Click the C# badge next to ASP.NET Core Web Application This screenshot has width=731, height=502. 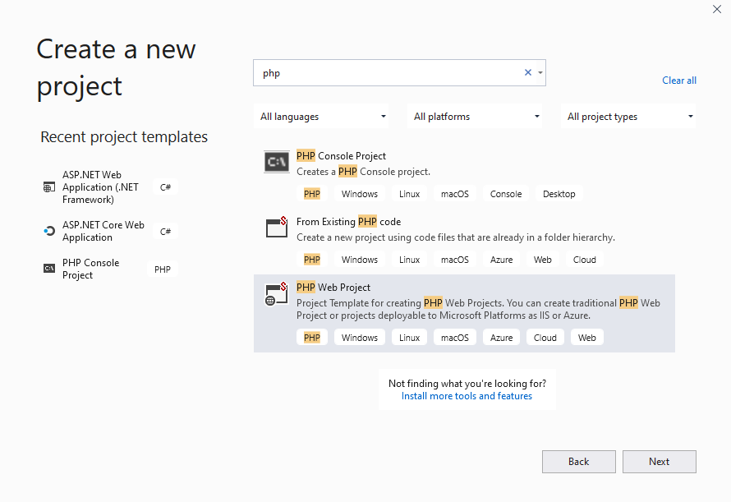pyautogui.click(x=165, y=232)
